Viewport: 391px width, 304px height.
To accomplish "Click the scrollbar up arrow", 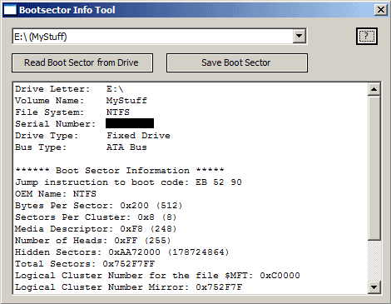I will [x=374, y=89].
